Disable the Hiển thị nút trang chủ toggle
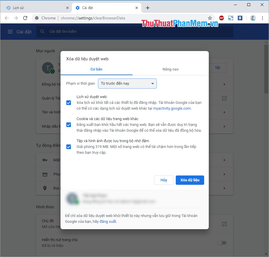 (x=222, y=242)
